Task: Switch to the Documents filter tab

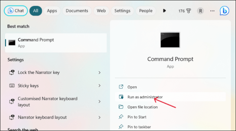Action: 77,11
